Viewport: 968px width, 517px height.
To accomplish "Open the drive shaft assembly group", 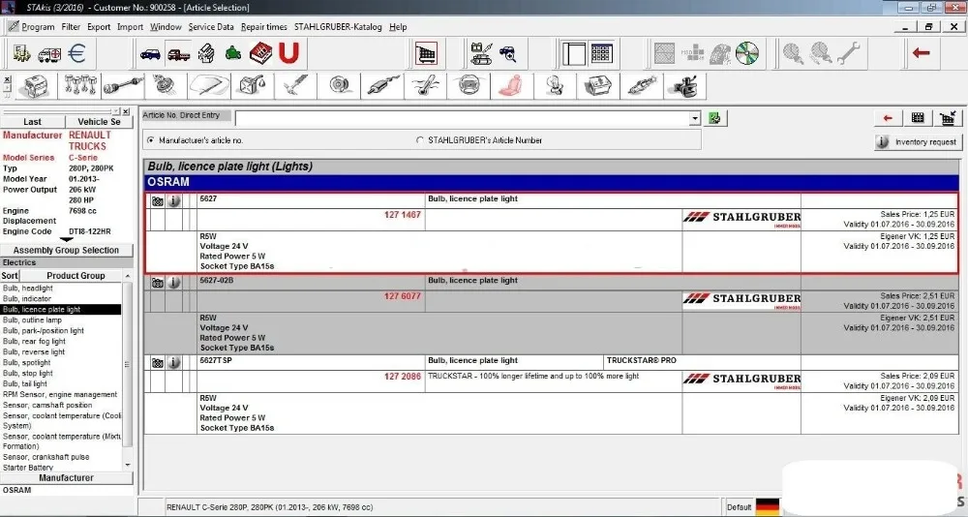I will coord(122,86).
